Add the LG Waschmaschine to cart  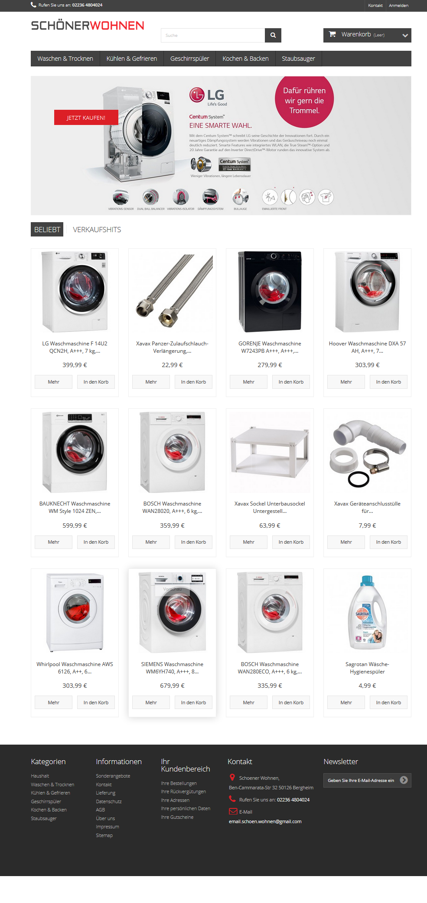(96, 382)
